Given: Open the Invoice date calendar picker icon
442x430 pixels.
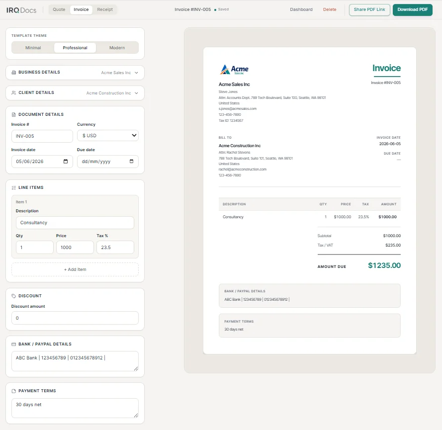Looking at the screenshot, I should pyautogui.click(x=66, y=162).
